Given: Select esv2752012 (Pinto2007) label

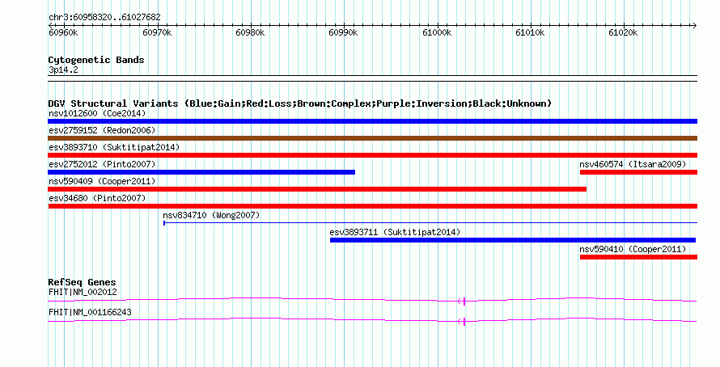Looking at the screenshot, I should (102, 164).
